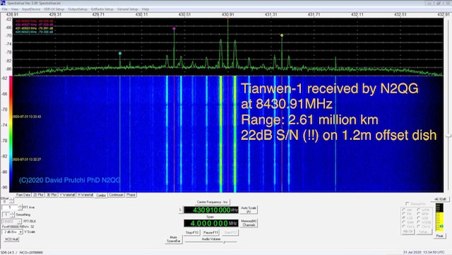Image resolution: width=452 pixels, height=255 pixels.
Task: Click the cyan marker on the spectrum
Action: point(120,54)
